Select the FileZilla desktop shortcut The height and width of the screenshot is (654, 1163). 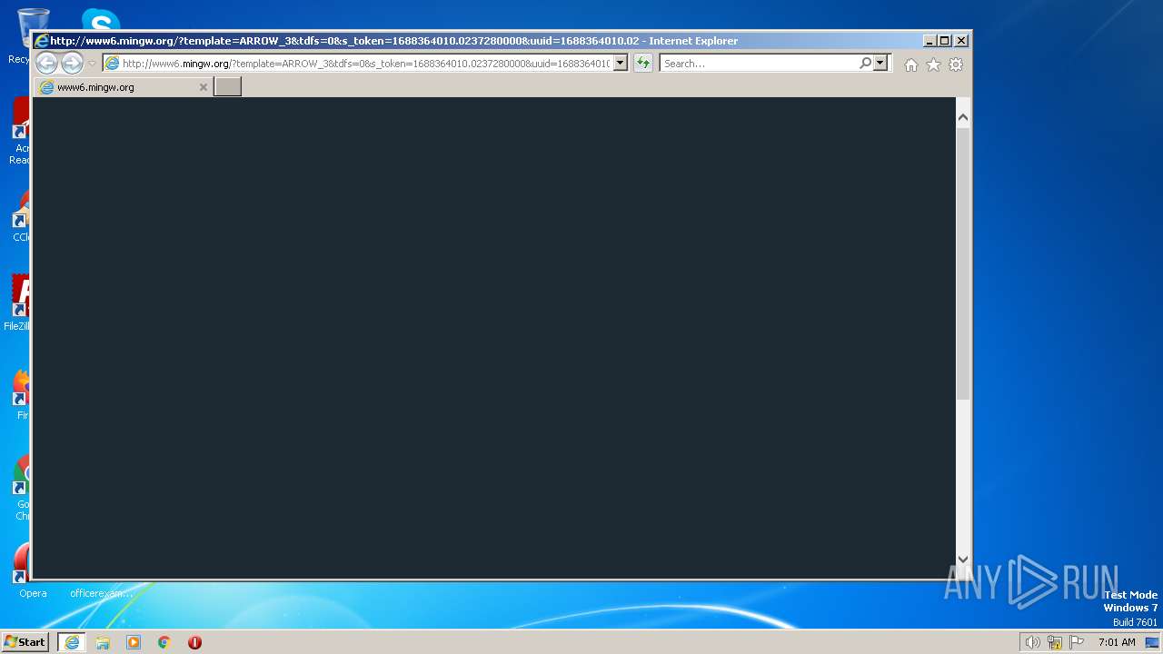18,303
